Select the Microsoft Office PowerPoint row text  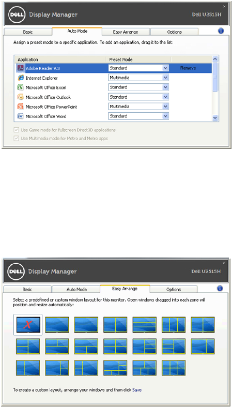pos(51,107)
